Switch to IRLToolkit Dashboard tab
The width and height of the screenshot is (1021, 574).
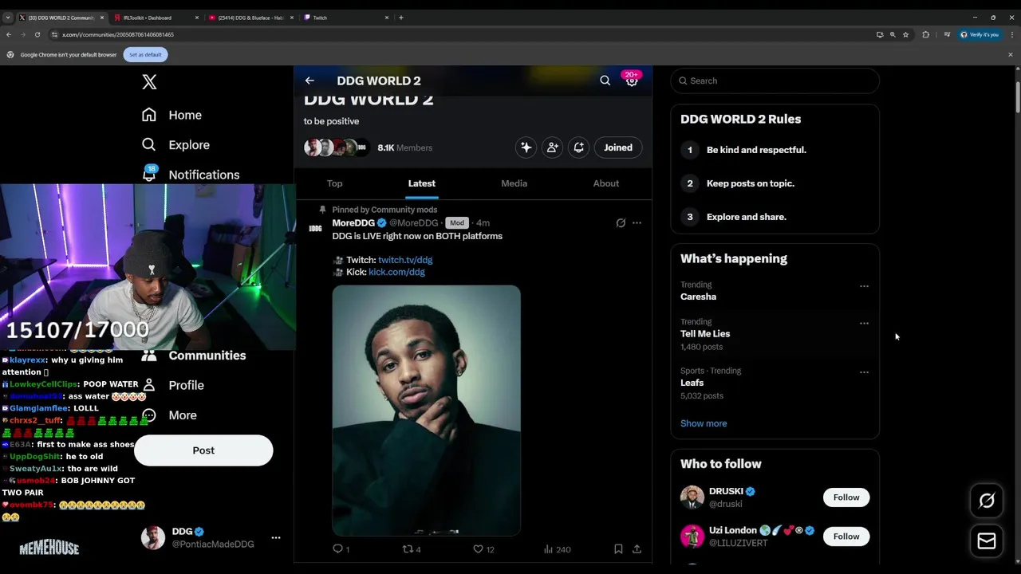click(x=155, y=18)
